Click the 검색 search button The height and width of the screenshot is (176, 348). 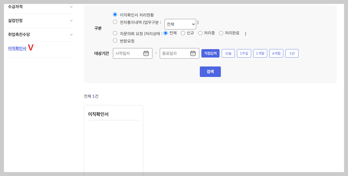click(210, 71)
